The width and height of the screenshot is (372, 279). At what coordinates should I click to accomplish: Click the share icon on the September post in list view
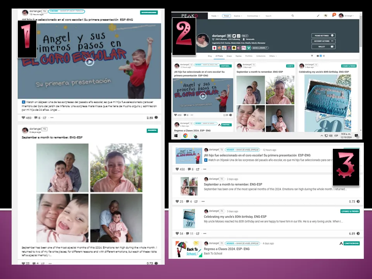click(196, 201)
